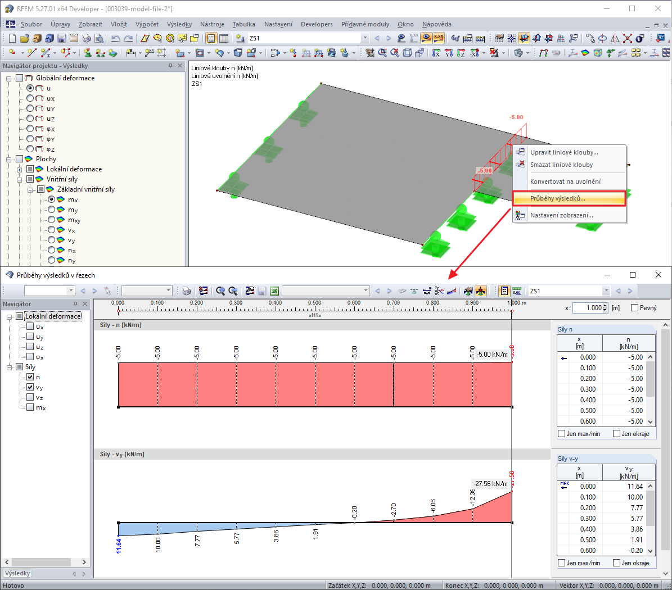Uncheck the n forces checkbox
This screenshot has height=590, width=672.
[30, 377]
